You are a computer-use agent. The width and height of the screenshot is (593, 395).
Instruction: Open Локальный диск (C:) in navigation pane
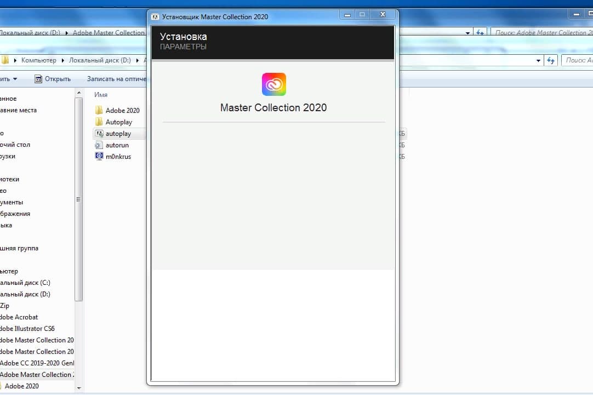25,283
